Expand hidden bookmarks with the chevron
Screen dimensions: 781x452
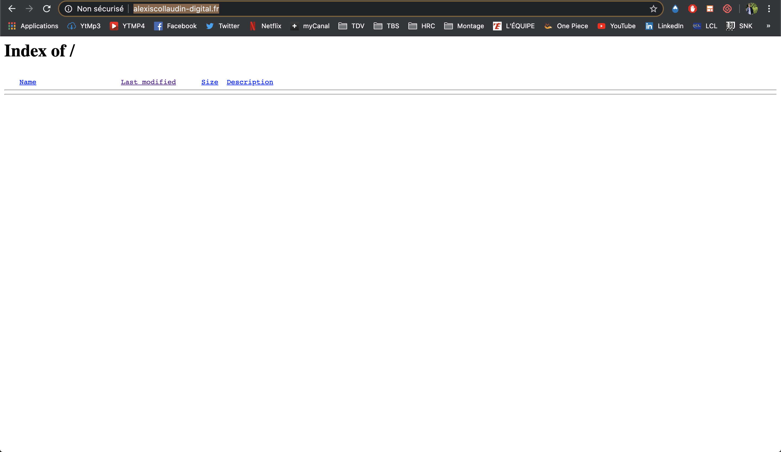pos(768,26)
